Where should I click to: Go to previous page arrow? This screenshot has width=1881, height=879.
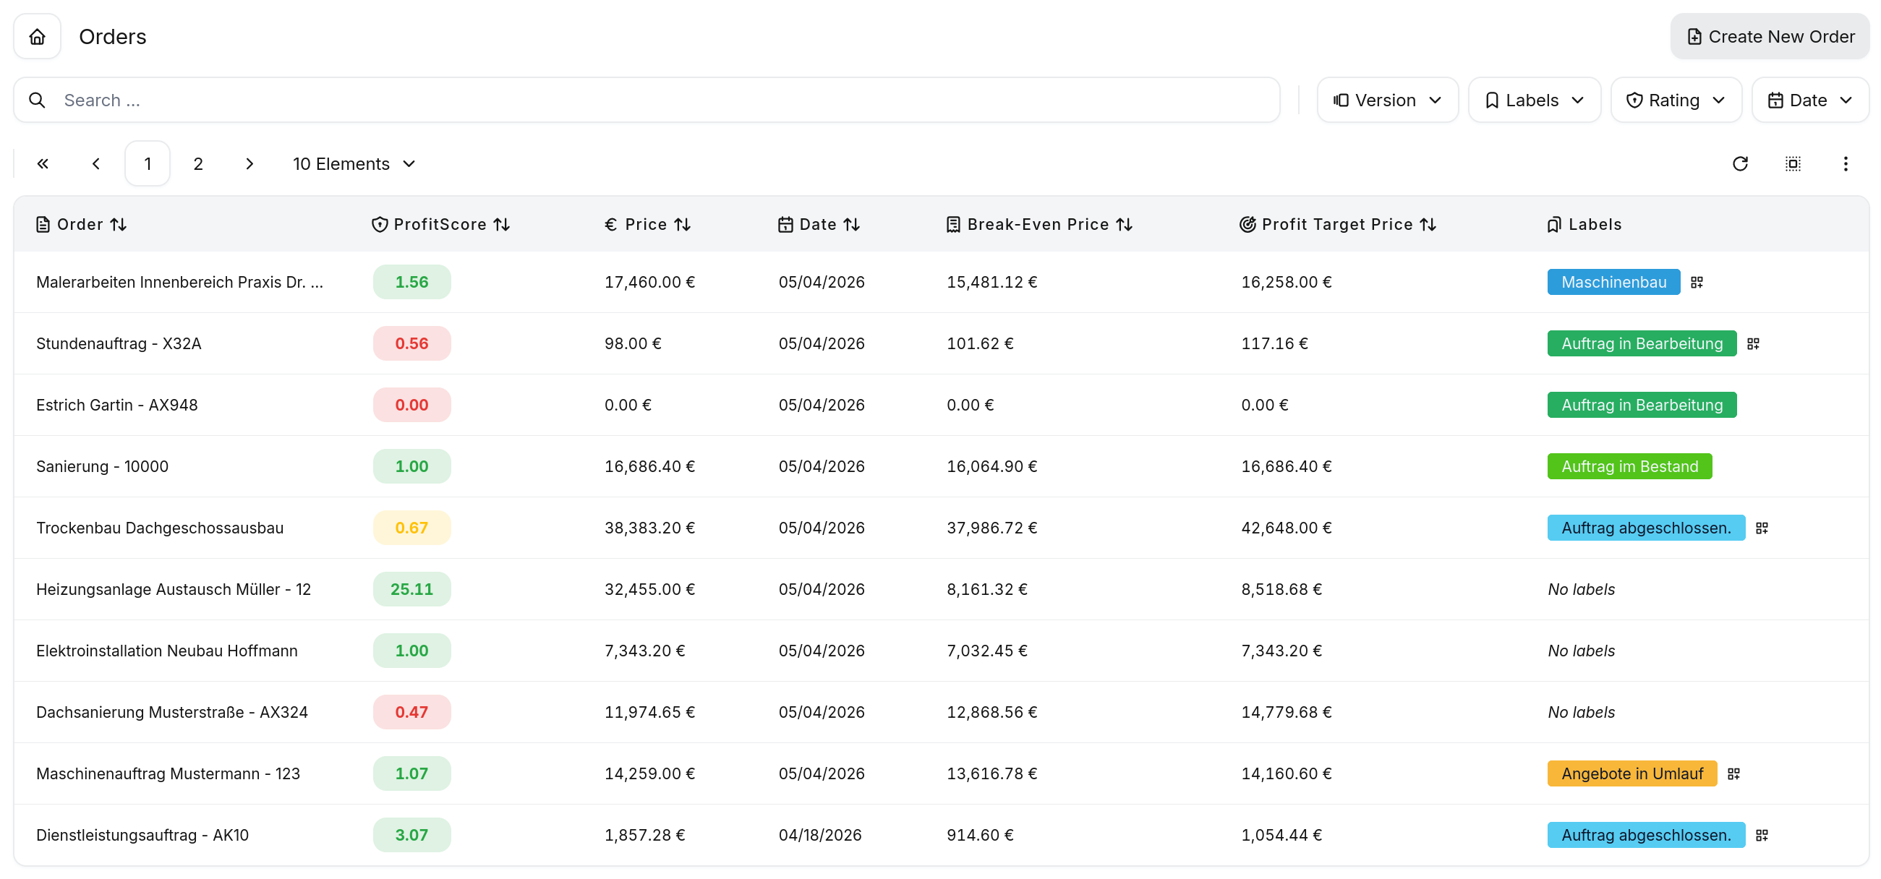pos(95,163)
